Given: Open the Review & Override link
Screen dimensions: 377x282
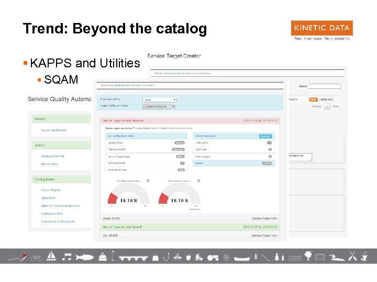Looking at the screenshot, I should point(53,156).
